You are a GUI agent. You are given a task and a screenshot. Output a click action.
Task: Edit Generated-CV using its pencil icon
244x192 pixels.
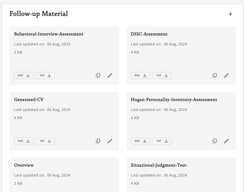110,141
